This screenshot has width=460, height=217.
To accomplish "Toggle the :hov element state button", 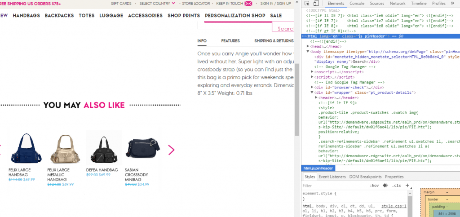I will 374,186.
